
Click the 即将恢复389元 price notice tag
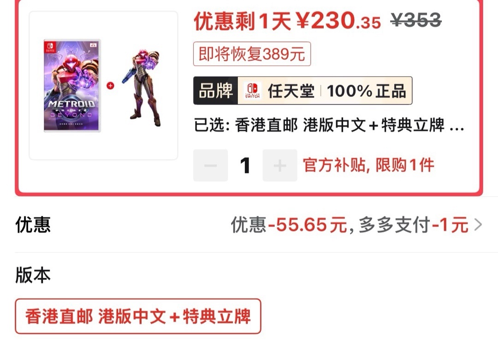(x=252, y=54)
